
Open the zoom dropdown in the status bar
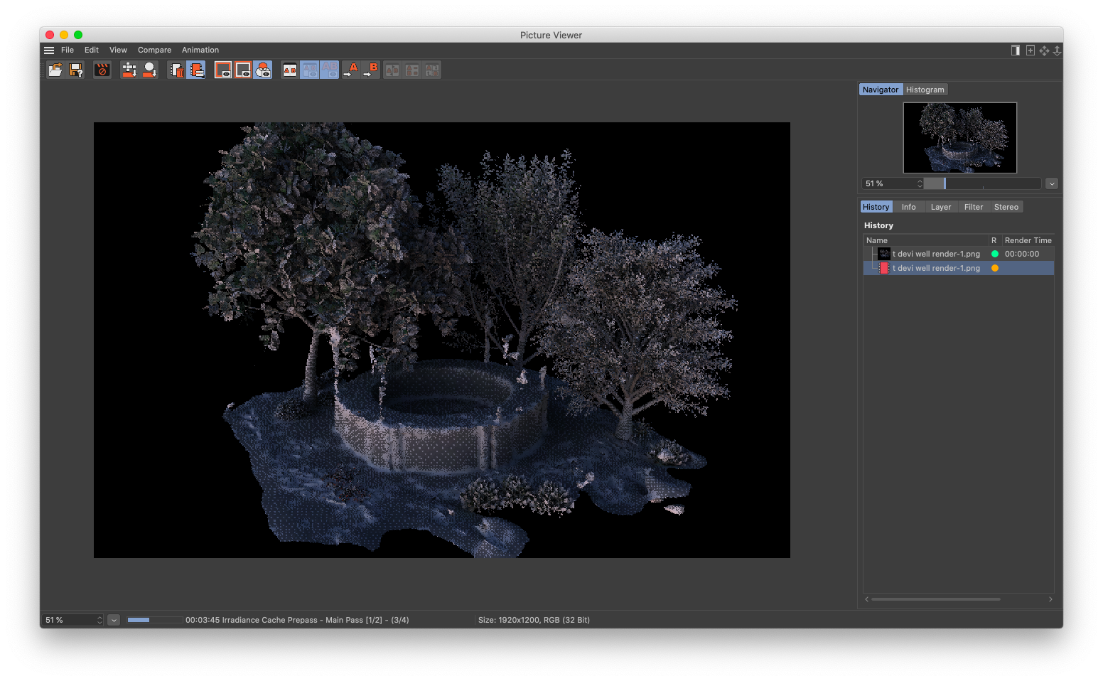[x=114, y=620]
